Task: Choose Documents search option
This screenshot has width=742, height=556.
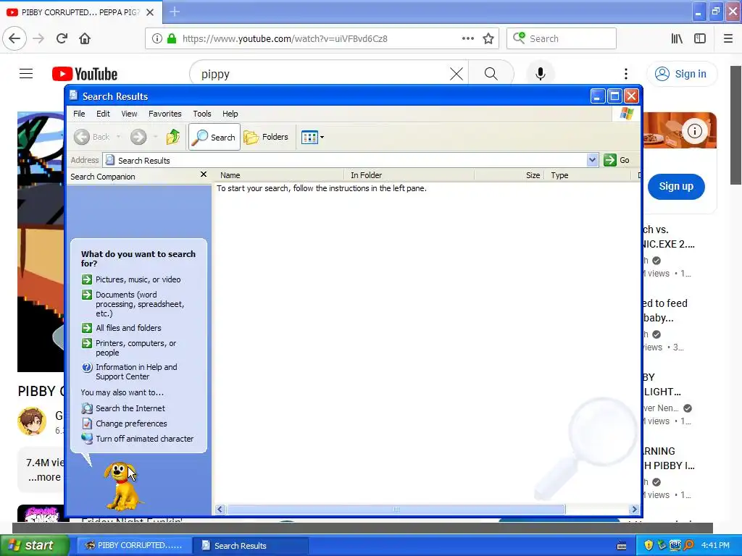Action: (134, 304)
